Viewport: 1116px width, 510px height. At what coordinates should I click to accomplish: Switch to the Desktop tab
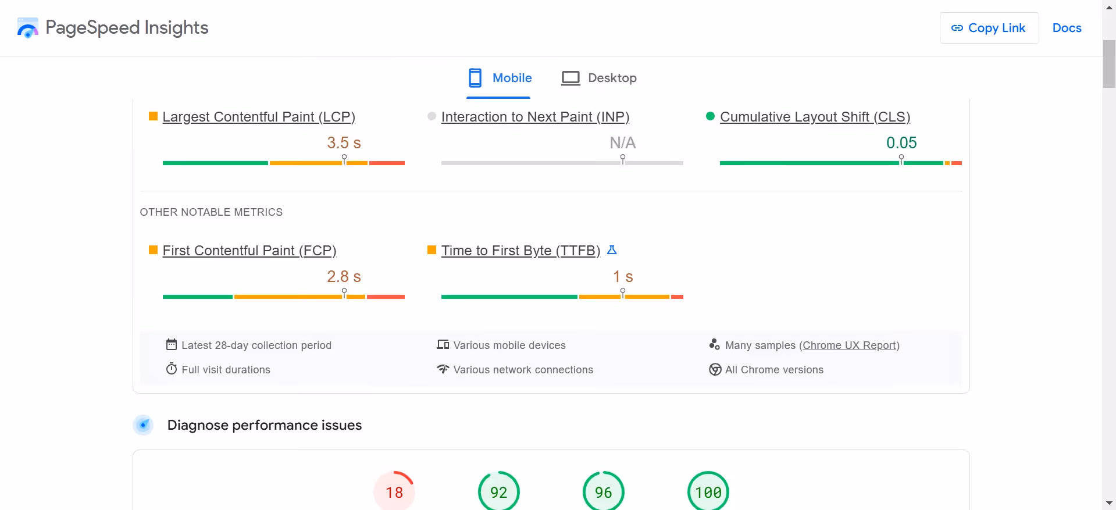tap(599, 78)
